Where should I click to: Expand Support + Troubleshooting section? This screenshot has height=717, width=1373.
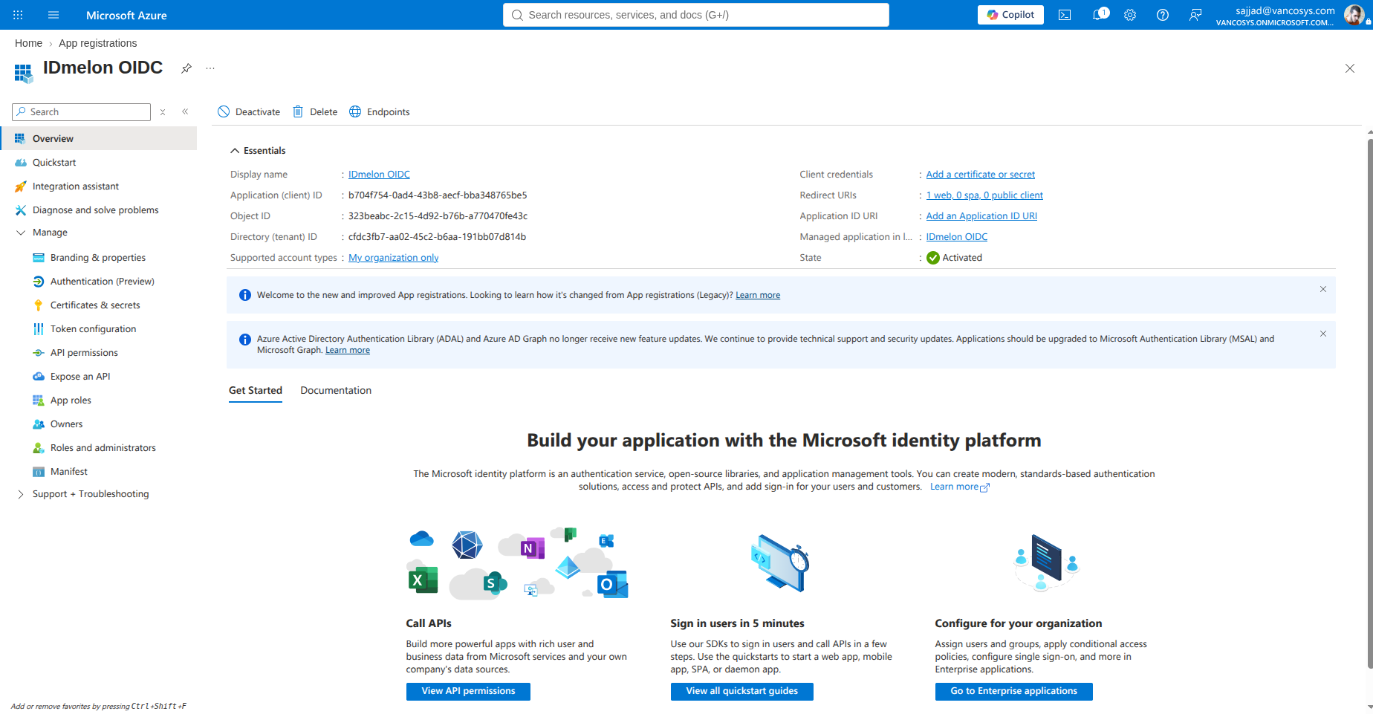coord(21,494)
